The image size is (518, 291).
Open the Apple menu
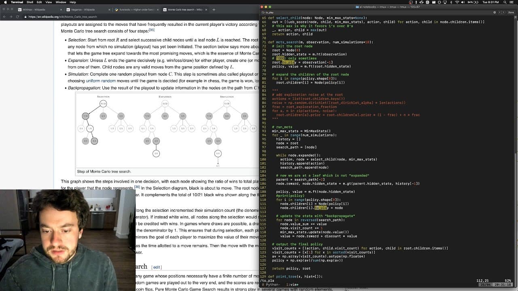point(5,2)
